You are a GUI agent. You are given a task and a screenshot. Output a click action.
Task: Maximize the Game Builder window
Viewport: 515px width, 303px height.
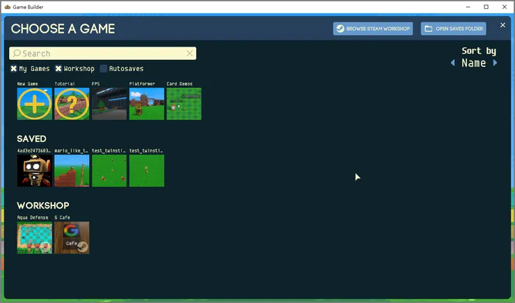486,7
